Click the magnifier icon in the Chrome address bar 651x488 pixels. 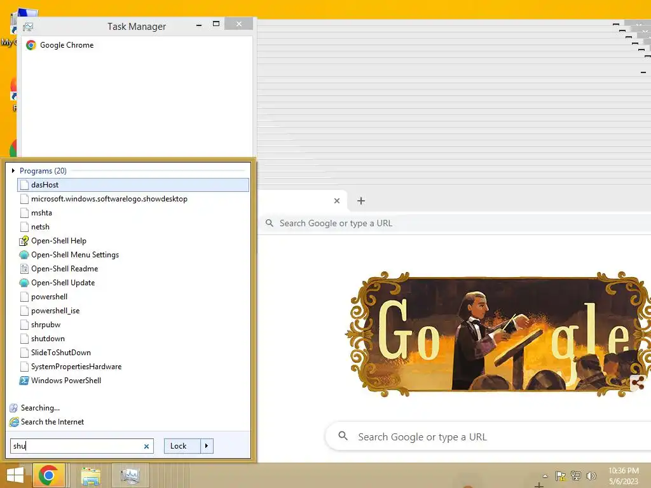click(270, 223)
